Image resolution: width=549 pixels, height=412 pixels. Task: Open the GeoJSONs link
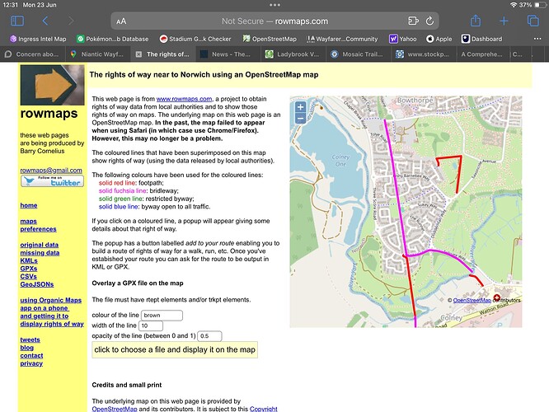[37, 284]
